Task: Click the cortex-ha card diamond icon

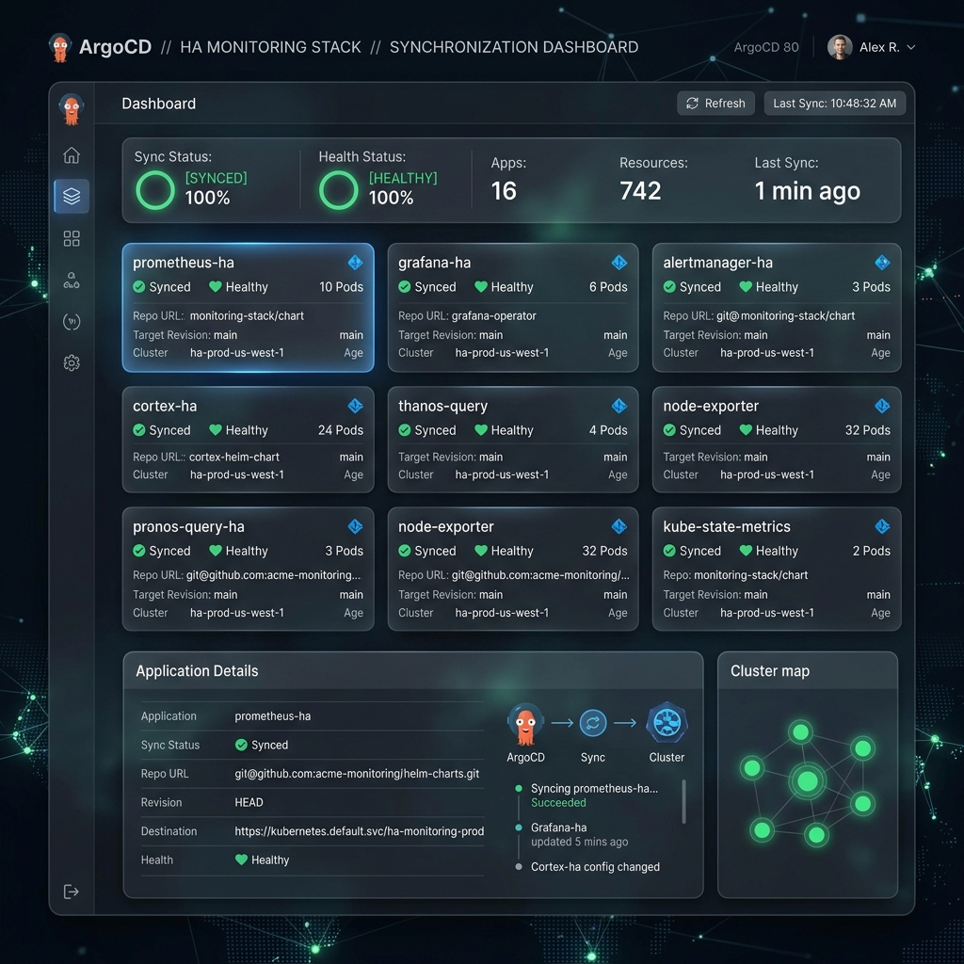Action: [x=355, y=406]
